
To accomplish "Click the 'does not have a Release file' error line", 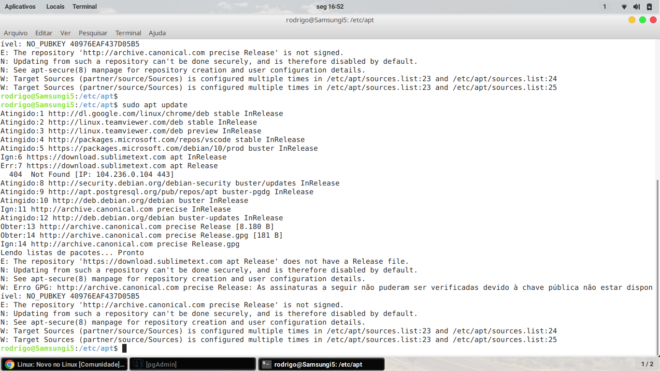I will pos(204,261).
